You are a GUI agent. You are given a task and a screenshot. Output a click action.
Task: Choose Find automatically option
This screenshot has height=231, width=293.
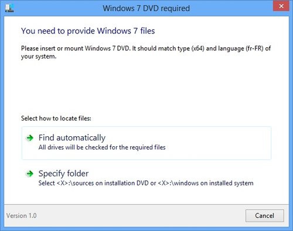click(146, 143)
